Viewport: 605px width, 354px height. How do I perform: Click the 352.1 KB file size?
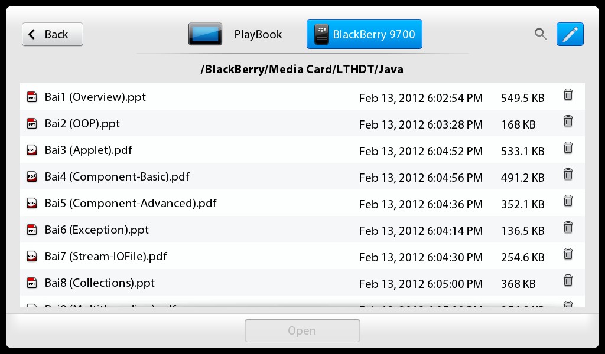[522, 205]
